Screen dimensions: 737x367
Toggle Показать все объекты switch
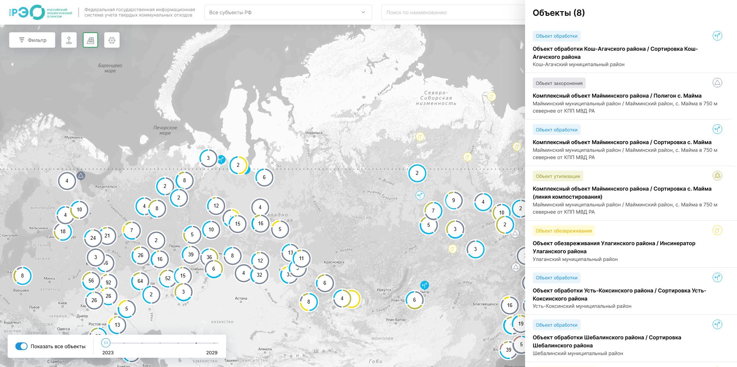click(x=21, y=346)
